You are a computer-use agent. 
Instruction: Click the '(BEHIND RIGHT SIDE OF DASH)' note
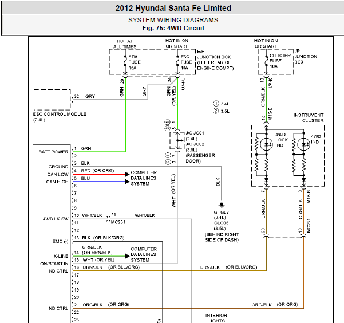click(222, 237)
